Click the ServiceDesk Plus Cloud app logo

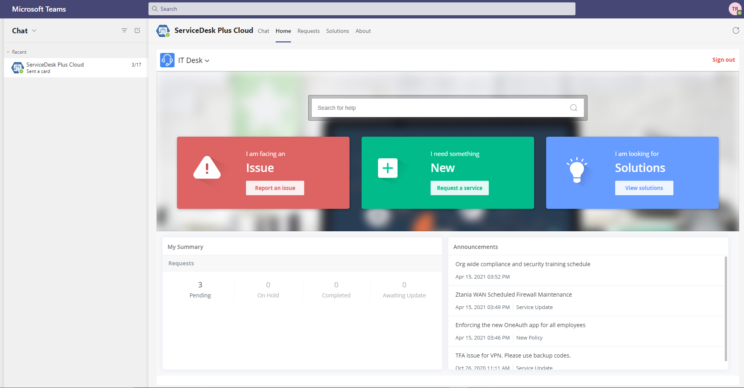tap(163, 31)
